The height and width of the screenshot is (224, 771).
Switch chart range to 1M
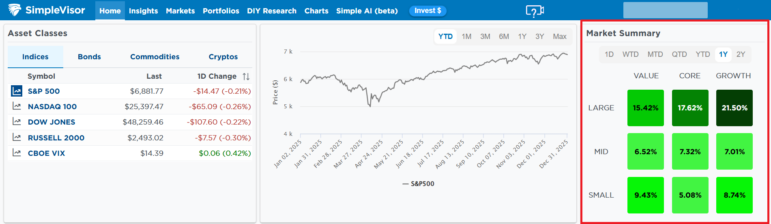click(x=466, y=37)
